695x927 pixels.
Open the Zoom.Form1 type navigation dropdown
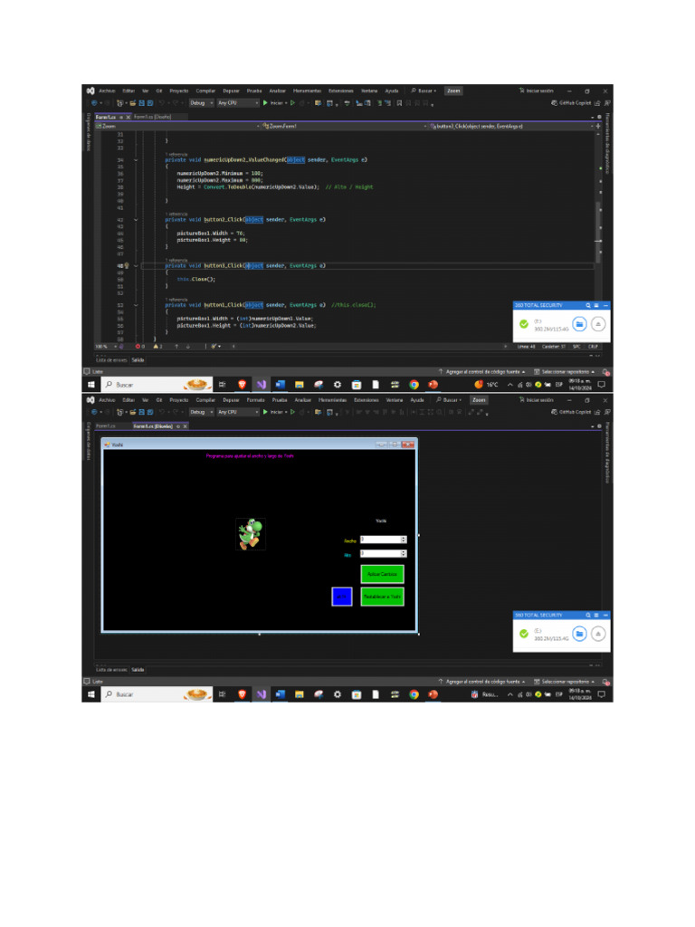point(343,126)
